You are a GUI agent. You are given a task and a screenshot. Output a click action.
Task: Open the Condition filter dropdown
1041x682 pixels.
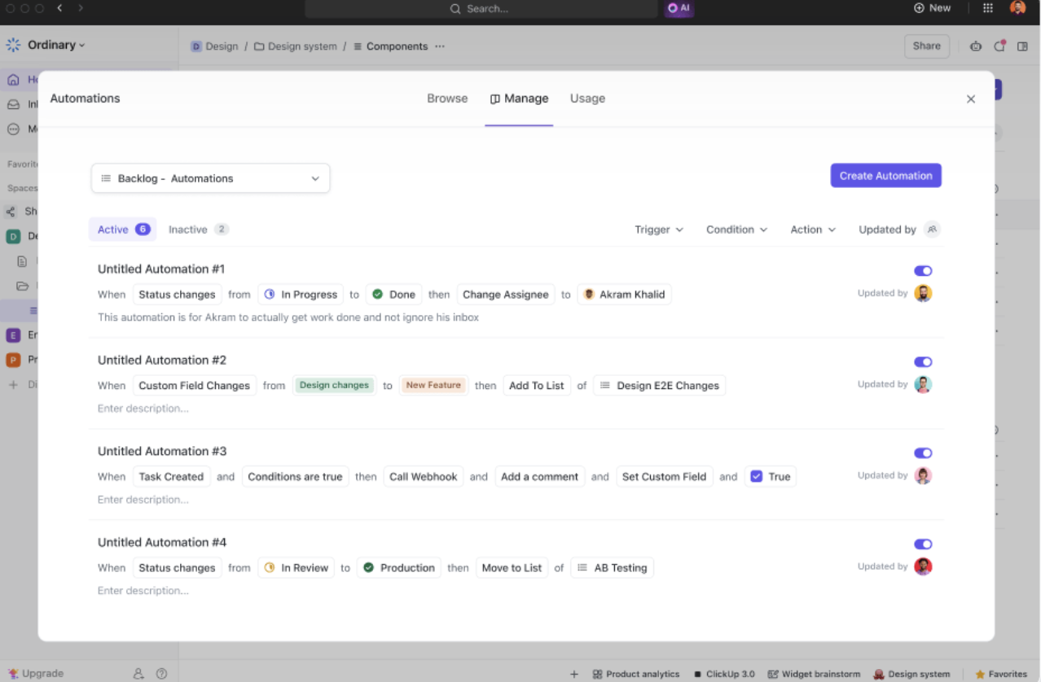click(736, 230)
